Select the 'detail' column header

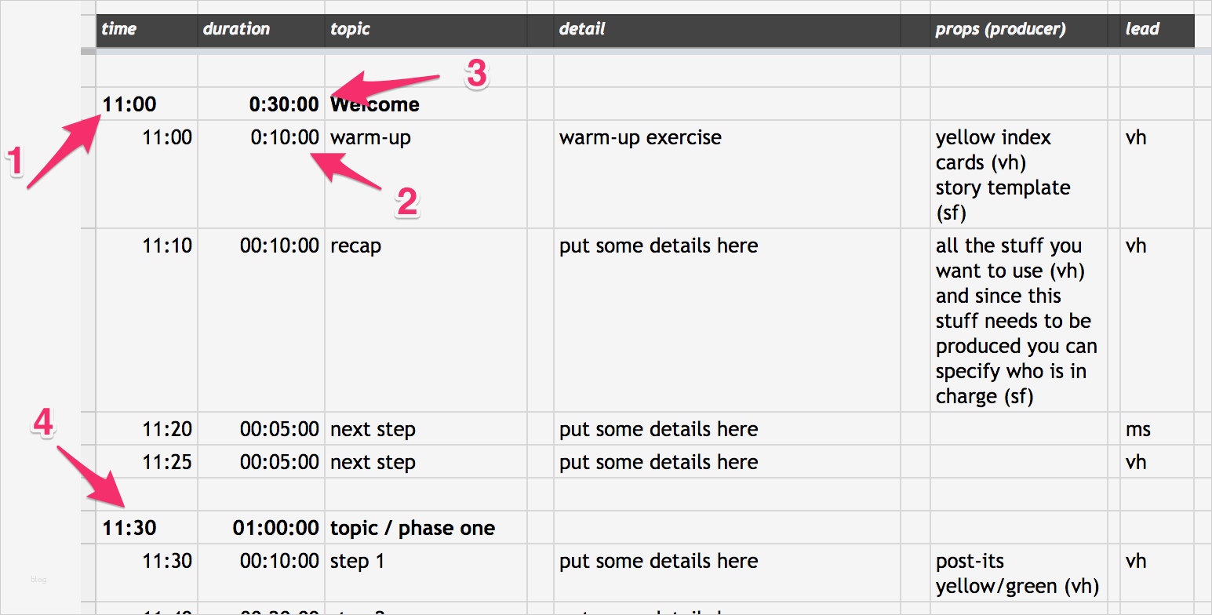pyautogui.click(x=582, y=30)
